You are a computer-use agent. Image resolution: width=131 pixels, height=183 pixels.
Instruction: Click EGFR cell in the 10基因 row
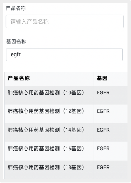[103, 93]
